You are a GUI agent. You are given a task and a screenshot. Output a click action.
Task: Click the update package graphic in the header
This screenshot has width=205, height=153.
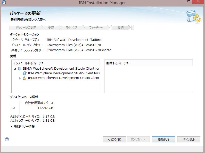(x=194, y=17)
